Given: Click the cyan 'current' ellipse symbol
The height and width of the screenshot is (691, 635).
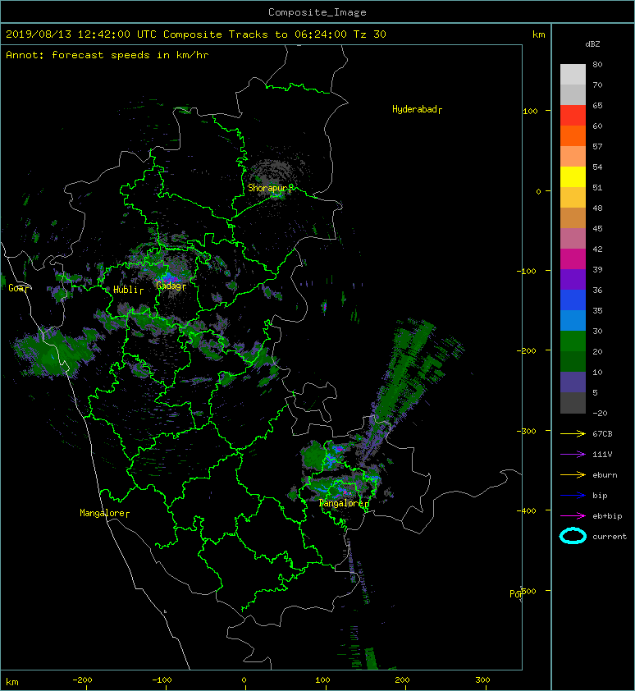Looking at the screenshot, I should [x=573, y=536].
